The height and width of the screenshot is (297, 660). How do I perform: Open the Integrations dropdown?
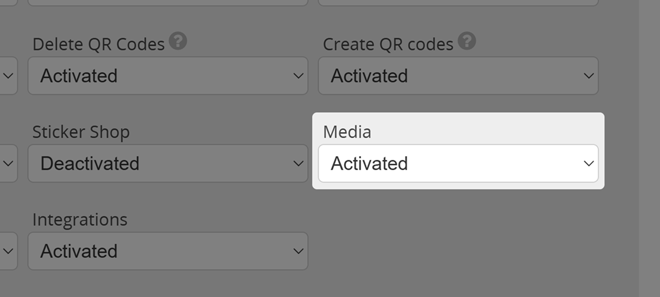168,251
